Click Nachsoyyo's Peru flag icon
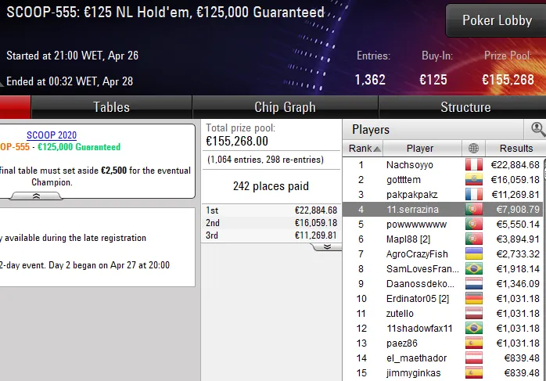Screen dimensions: 546x381 (x=472, y=165)
